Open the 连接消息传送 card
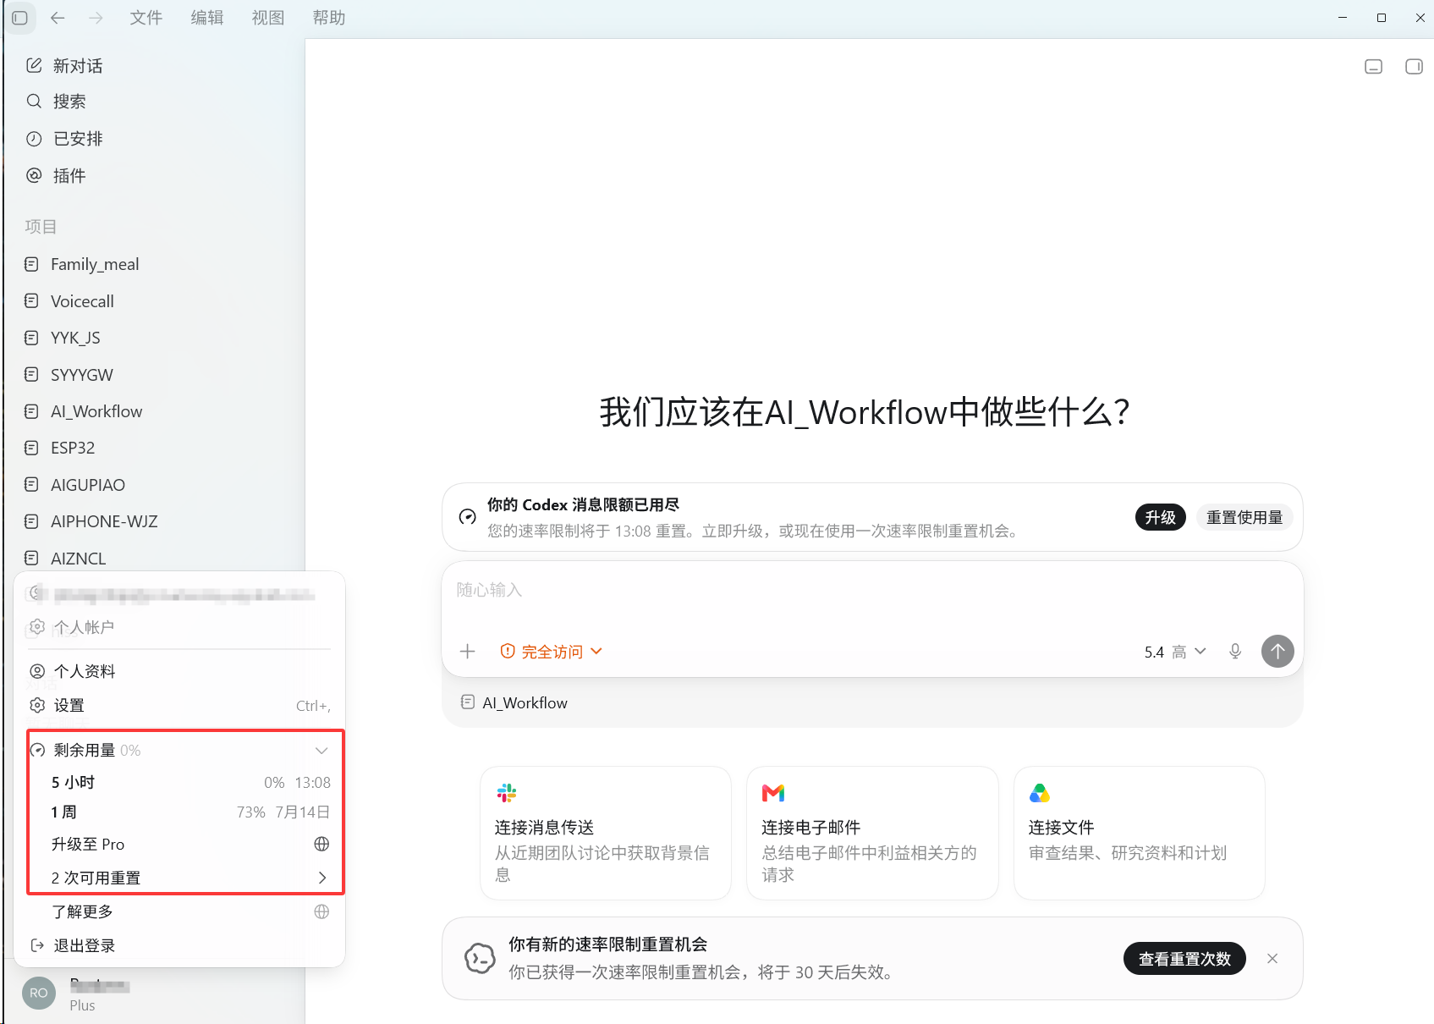Image resolution: width=1434 pixels, height=1024 pixels. coord(606,834)
